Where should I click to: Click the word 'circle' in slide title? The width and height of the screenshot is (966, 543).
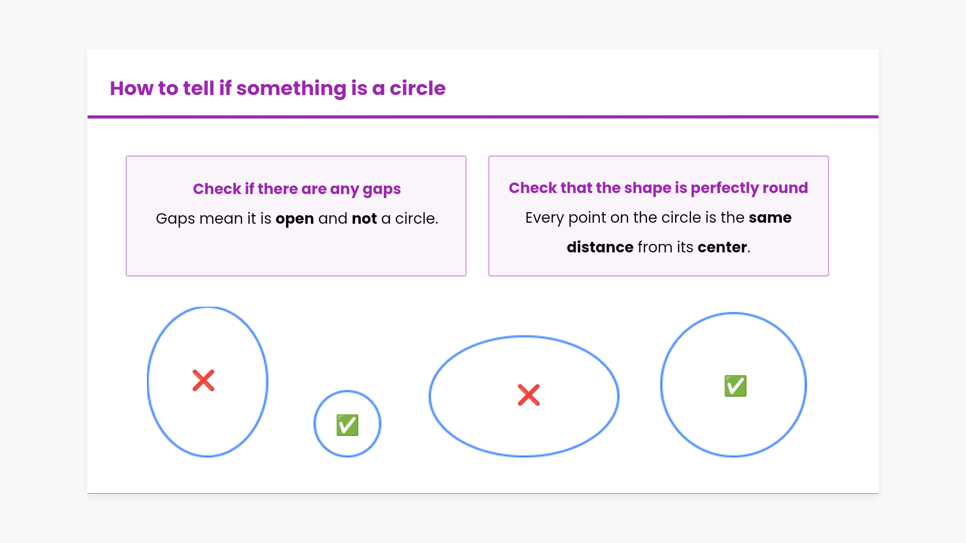click(x=417, y=88)
